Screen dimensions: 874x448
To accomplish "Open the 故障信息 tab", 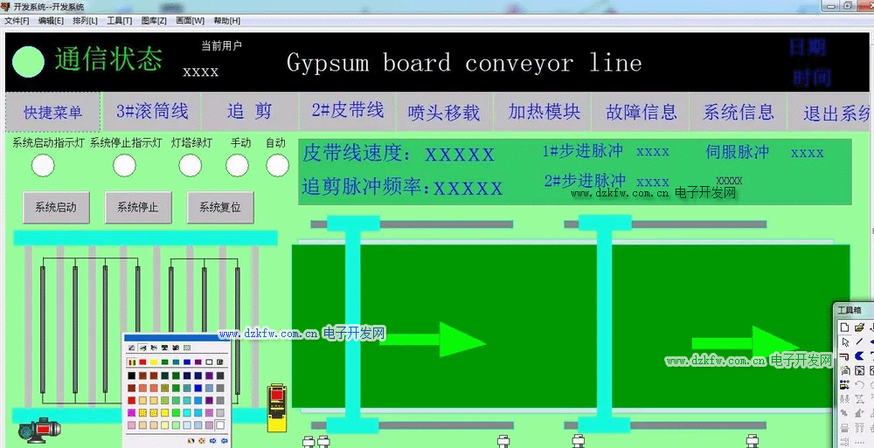I will pyautogui.click(x=642, y=112).
